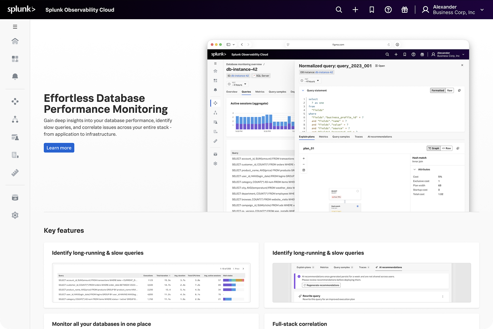This screenshot has width=493, height=329.
Task: Switch to the Metrics tab for db-instance-42
Action: 260,92
